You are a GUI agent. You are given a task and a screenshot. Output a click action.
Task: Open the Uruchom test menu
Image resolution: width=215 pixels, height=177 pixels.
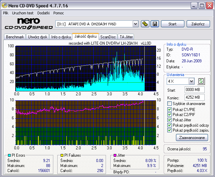[23, 13]
